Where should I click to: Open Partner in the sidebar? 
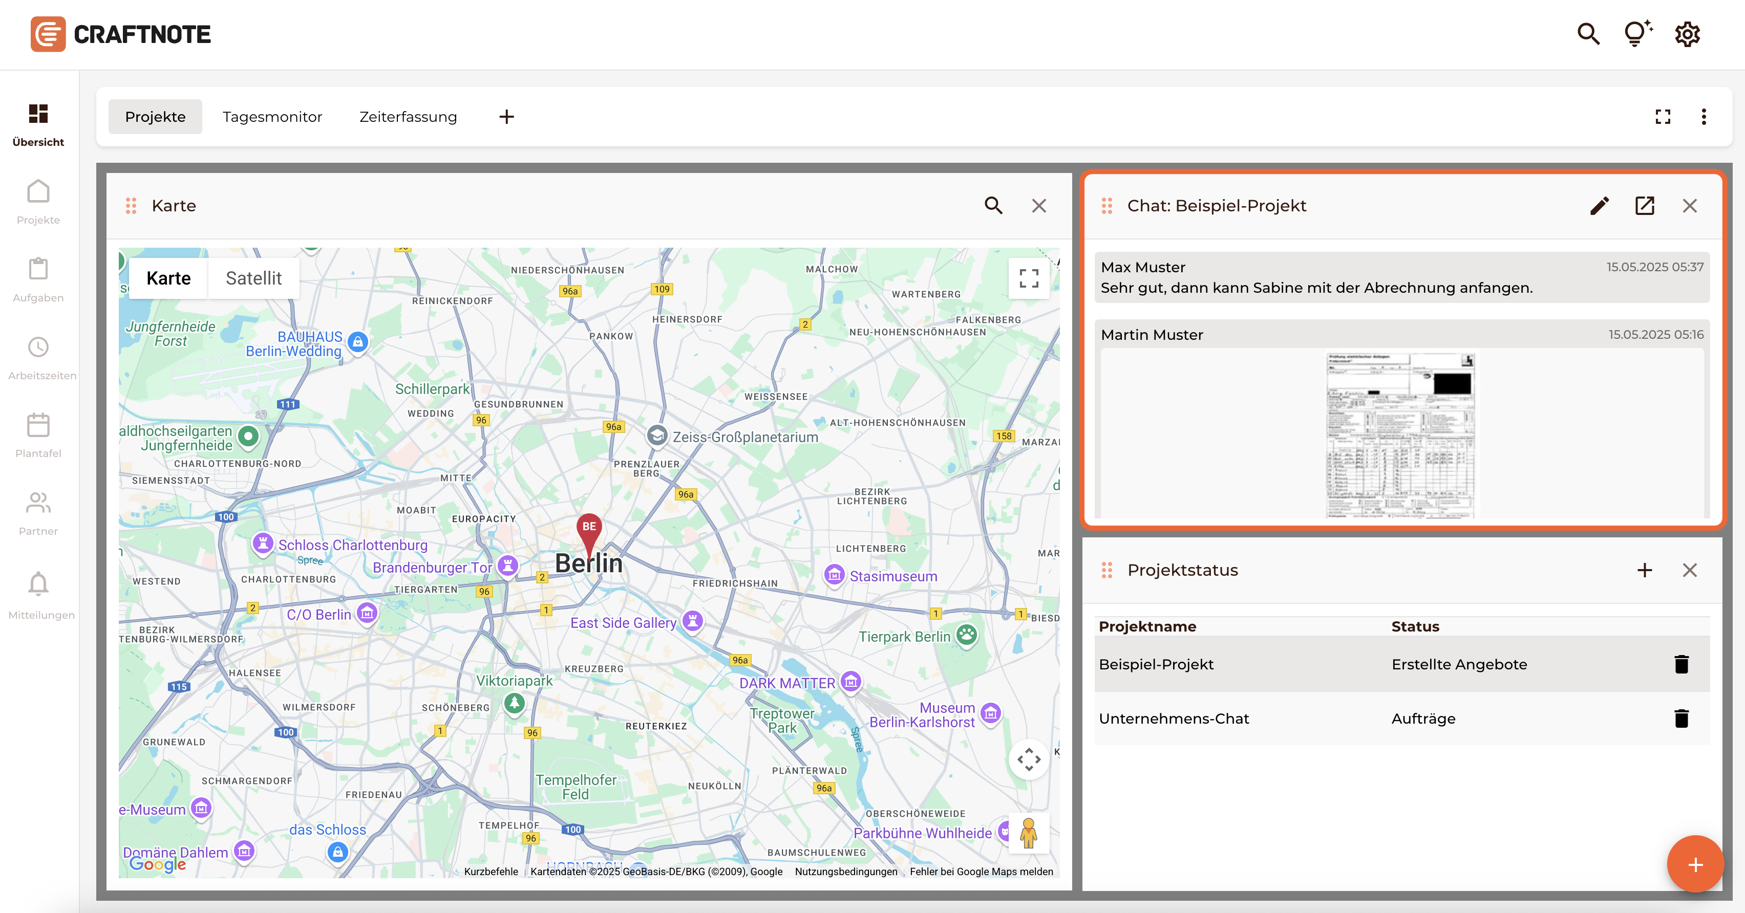(38, 513)
